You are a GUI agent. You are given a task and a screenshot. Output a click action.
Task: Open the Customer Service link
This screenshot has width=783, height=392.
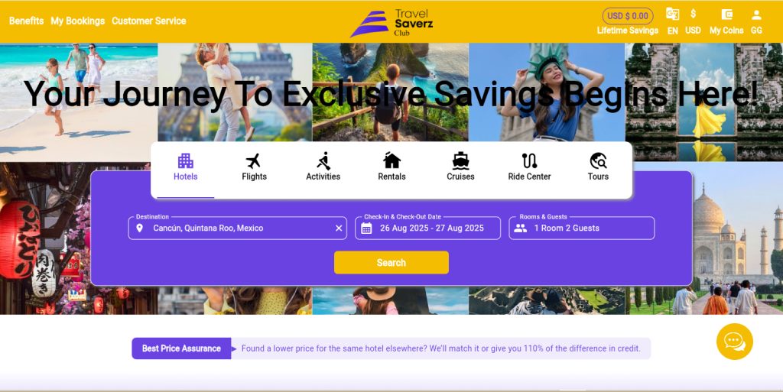149,21
